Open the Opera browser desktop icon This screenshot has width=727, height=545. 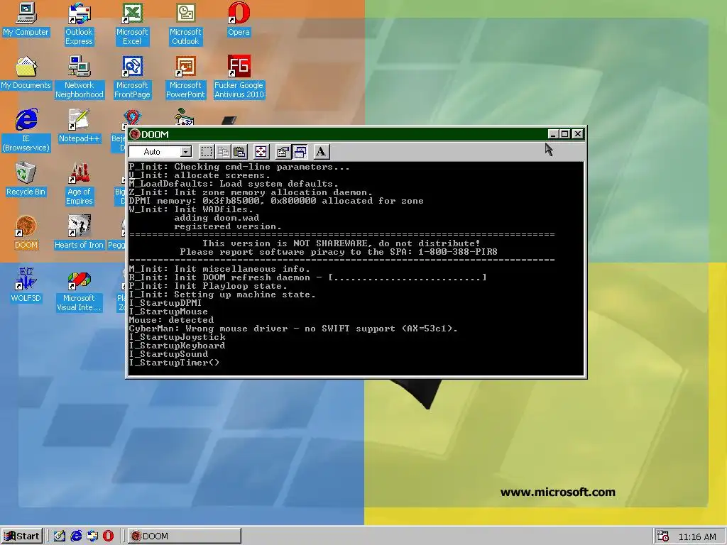[239, 20]
